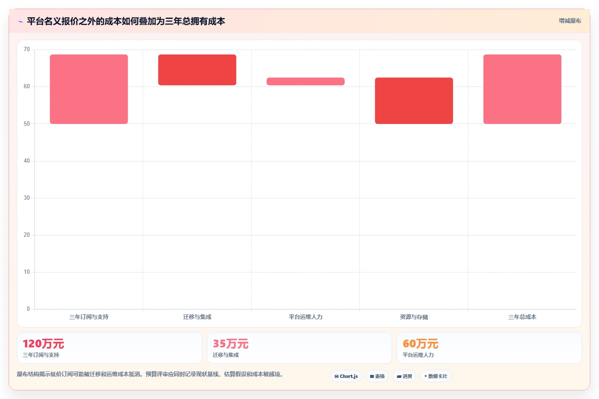
Task: Click the y-axis value 50
Action: click(x=27, y=124)
